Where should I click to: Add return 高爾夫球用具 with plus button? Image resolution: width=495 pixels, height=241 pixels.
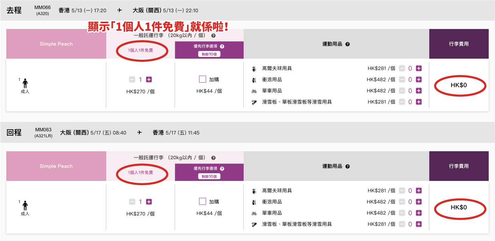tap(419, 191)
